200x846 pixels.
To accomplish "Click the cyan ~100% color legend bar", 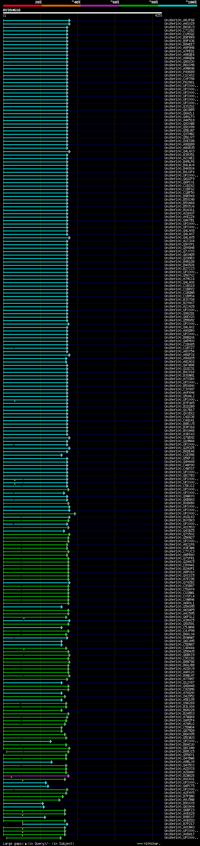I will (x=177, y=6).
